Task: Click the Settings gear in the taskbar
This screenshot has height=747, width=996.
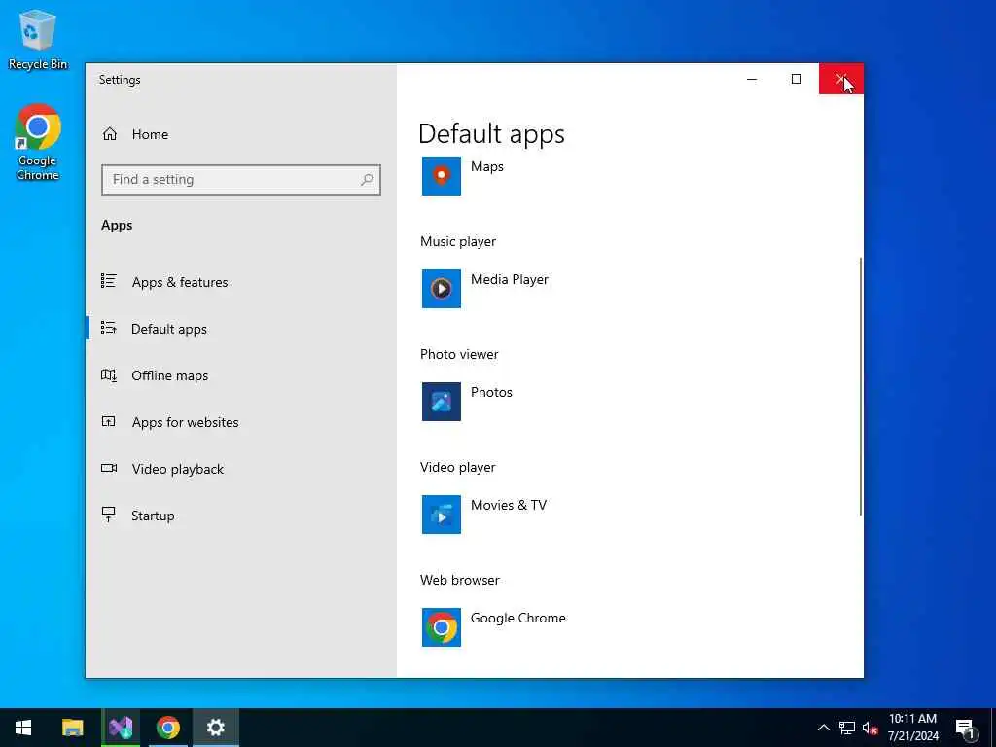Action: point(216,728)
